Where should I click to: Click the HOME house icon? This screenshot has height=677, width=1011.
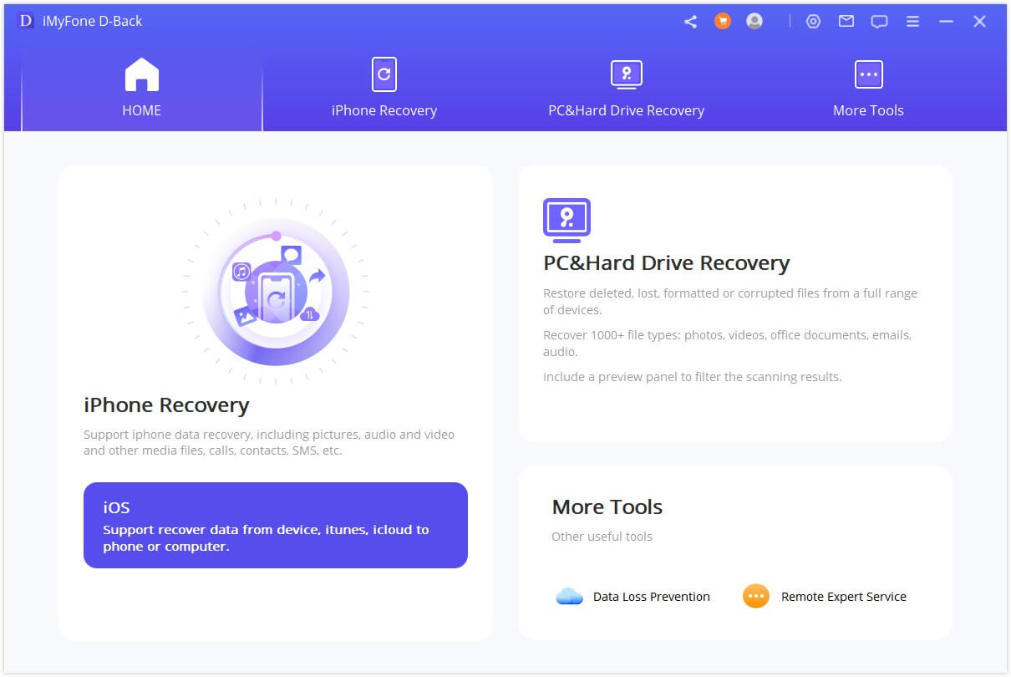click(142, 74)
